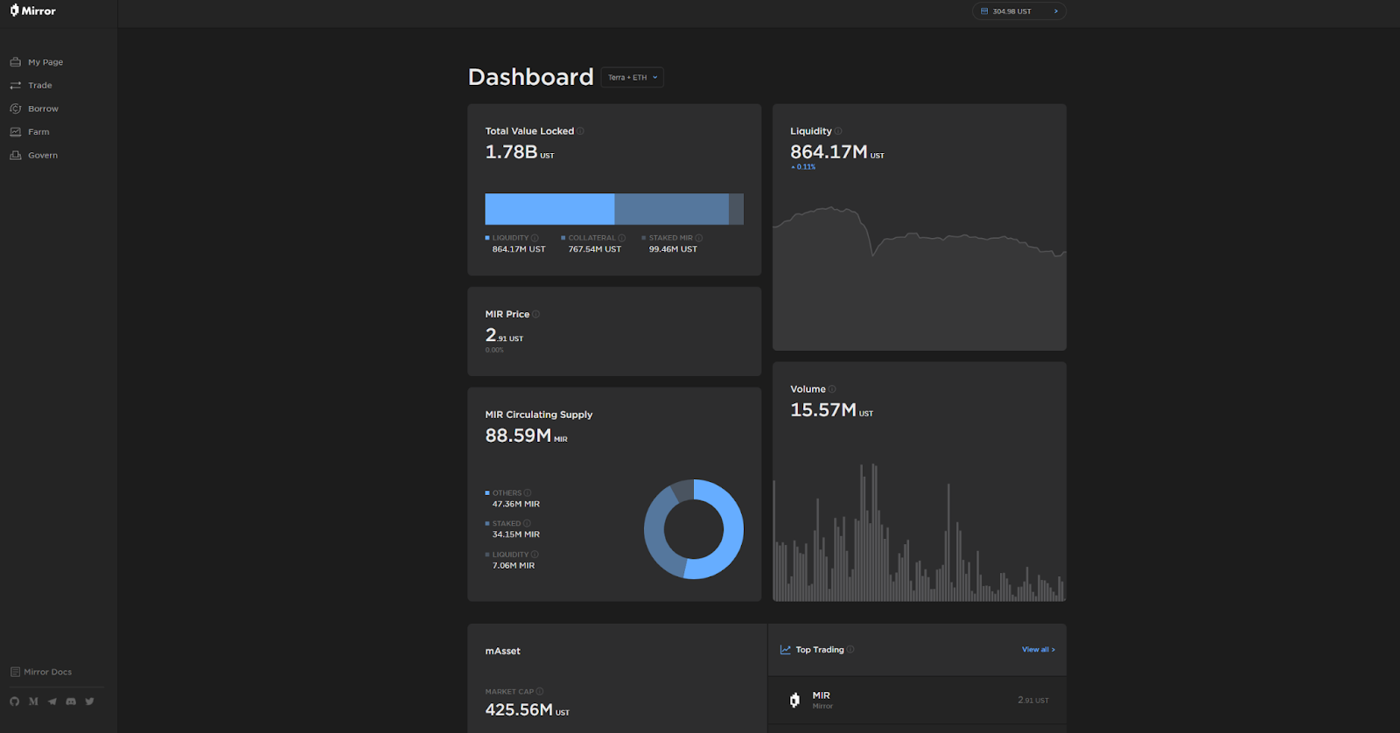
Task: Open the Trade section
Action: (x=31, y=86)
